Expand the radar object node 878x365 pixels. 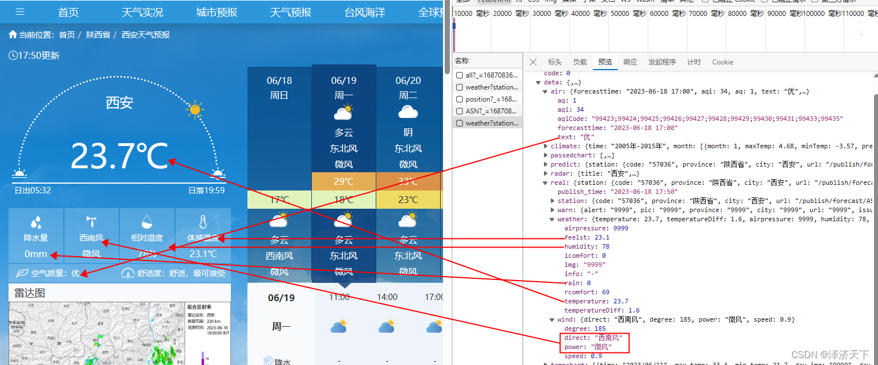tap(546, 173)
